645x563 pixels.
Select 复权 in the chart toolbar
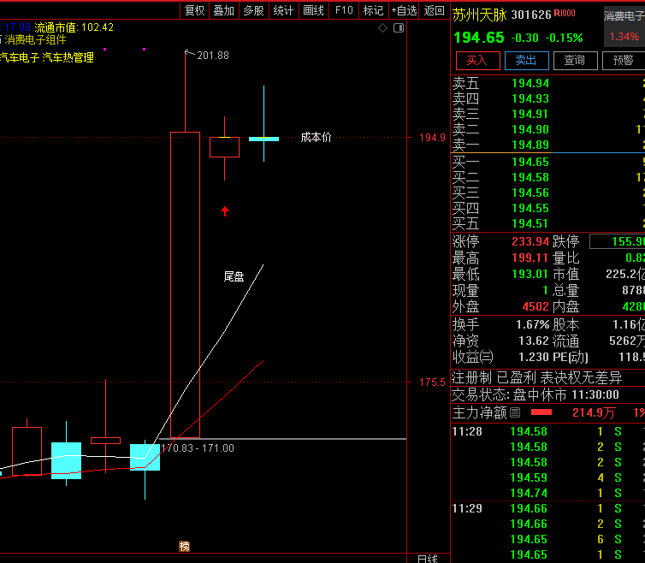click(x=195, y=10)
